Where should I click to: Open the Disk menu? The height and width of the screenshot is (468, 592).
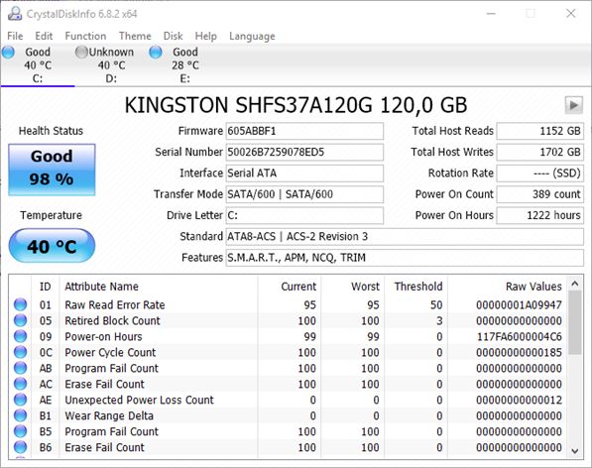(173, 36)
